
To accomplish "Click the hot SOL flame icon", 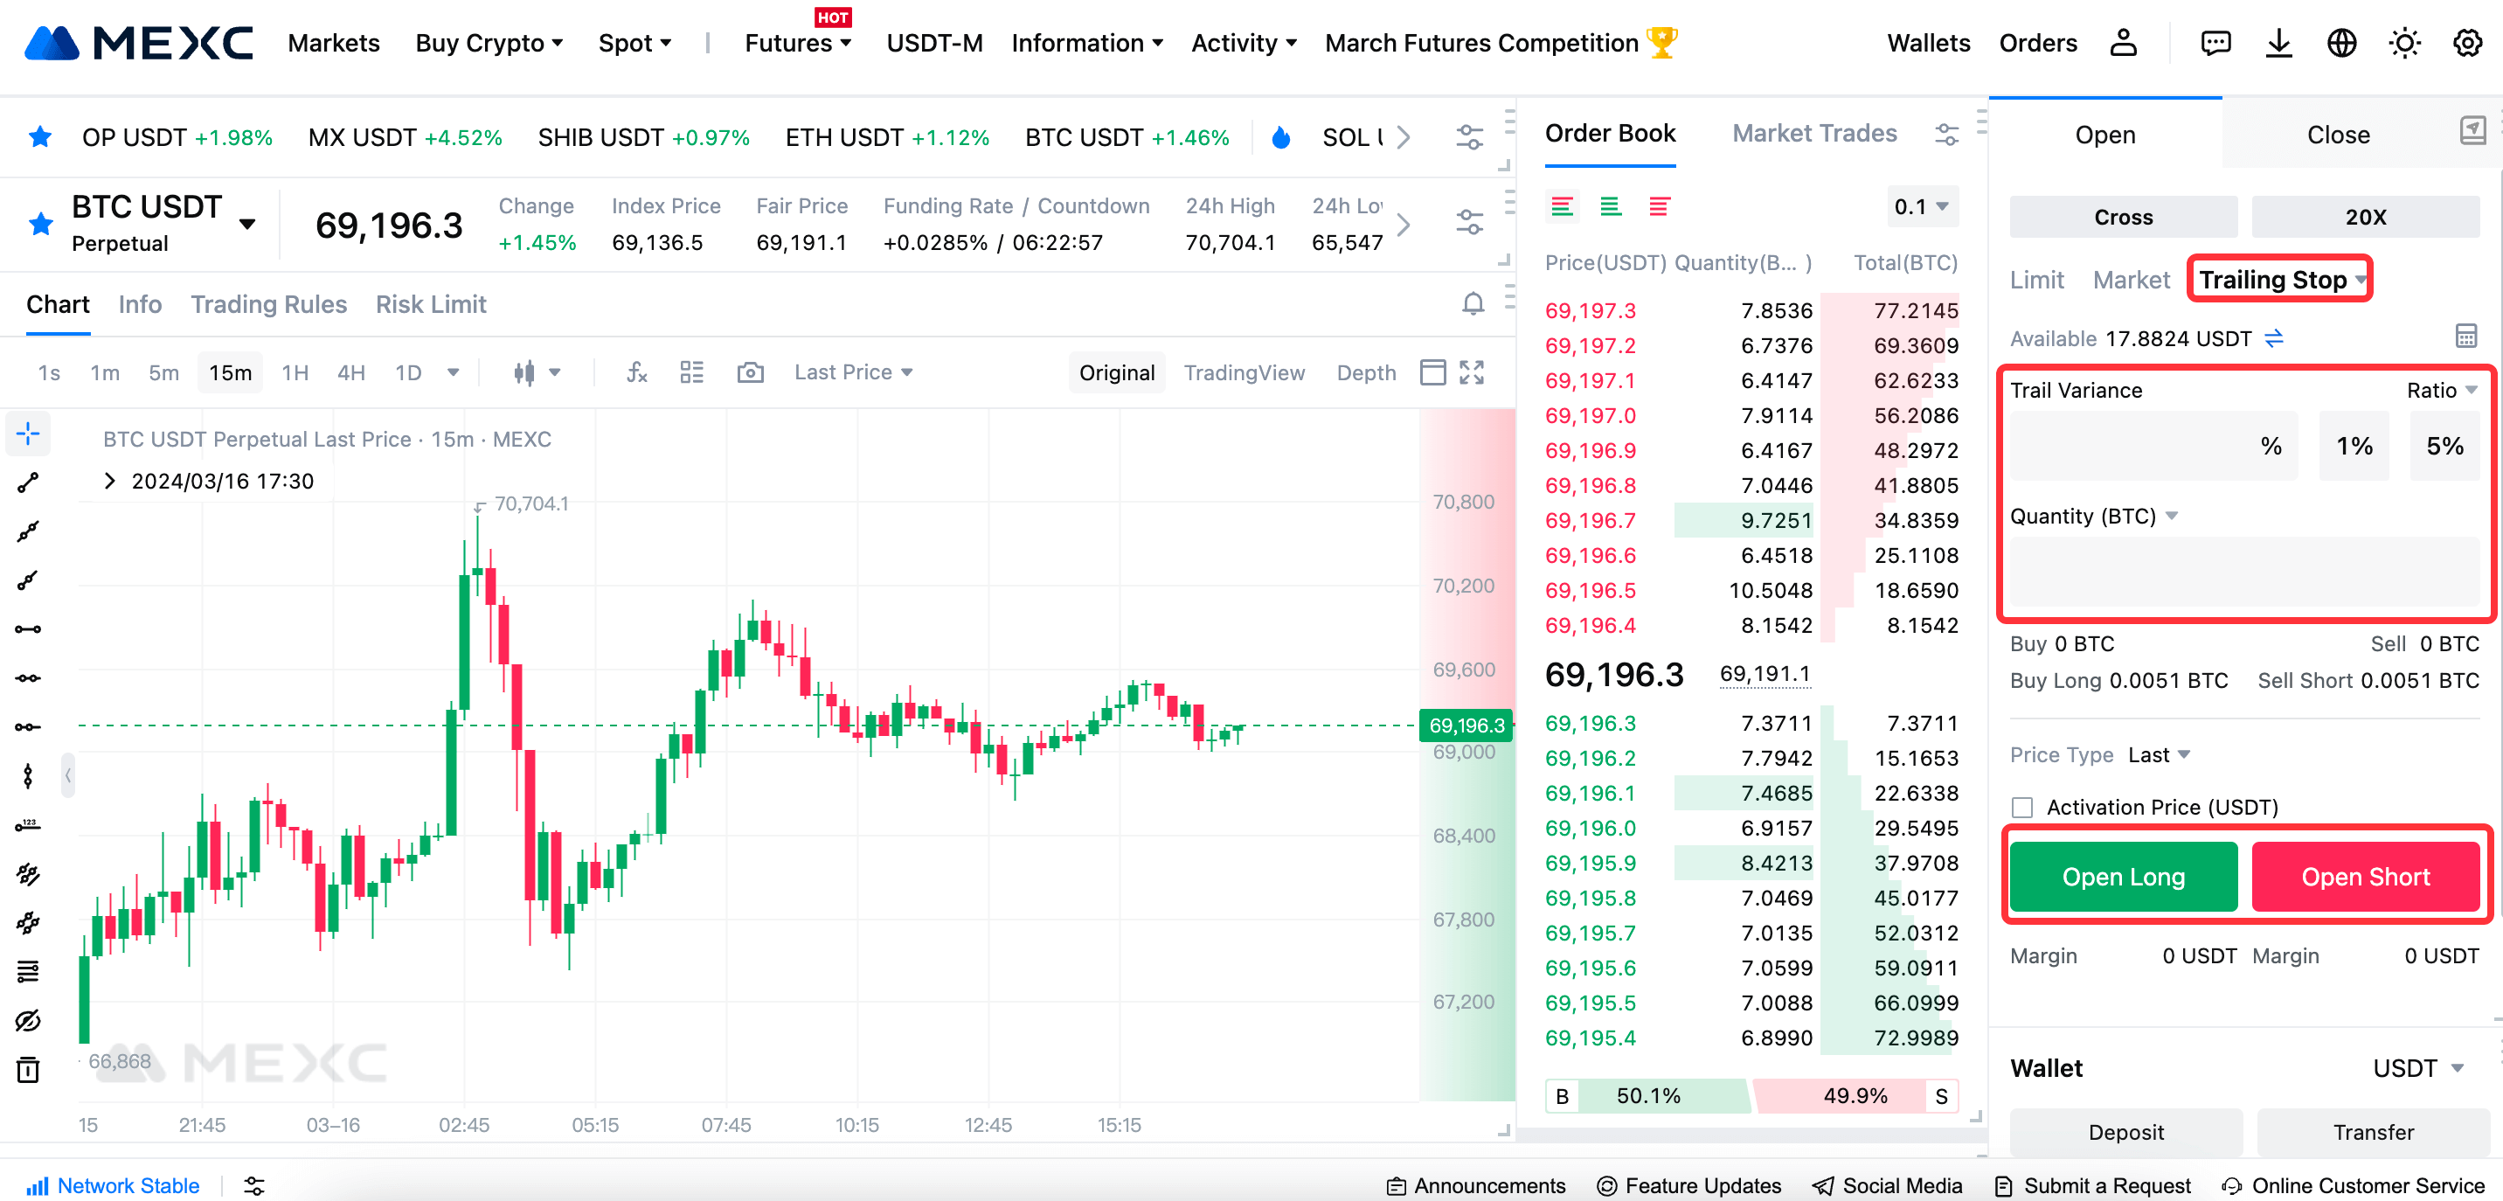I will tap(1281, 137).
